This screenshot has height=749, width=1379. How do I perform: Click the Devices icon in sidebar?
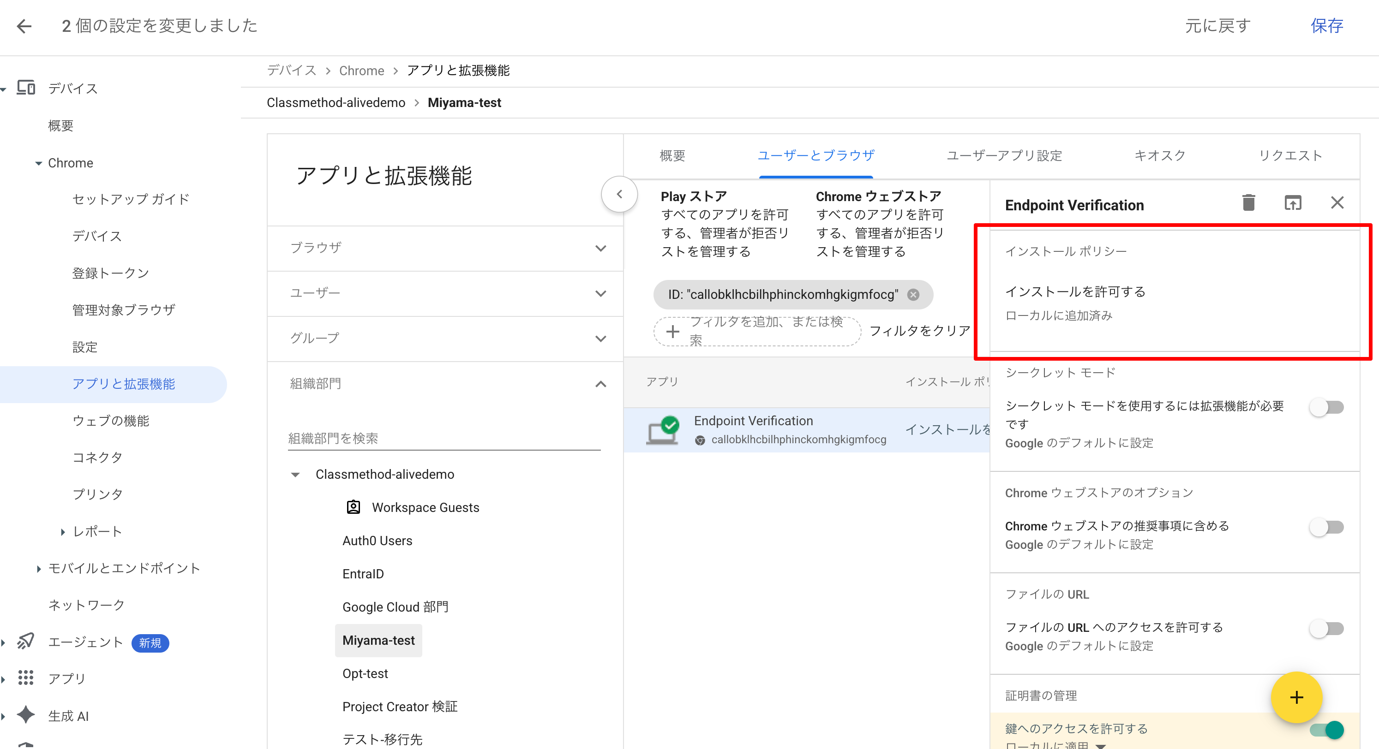pos(26,88)
